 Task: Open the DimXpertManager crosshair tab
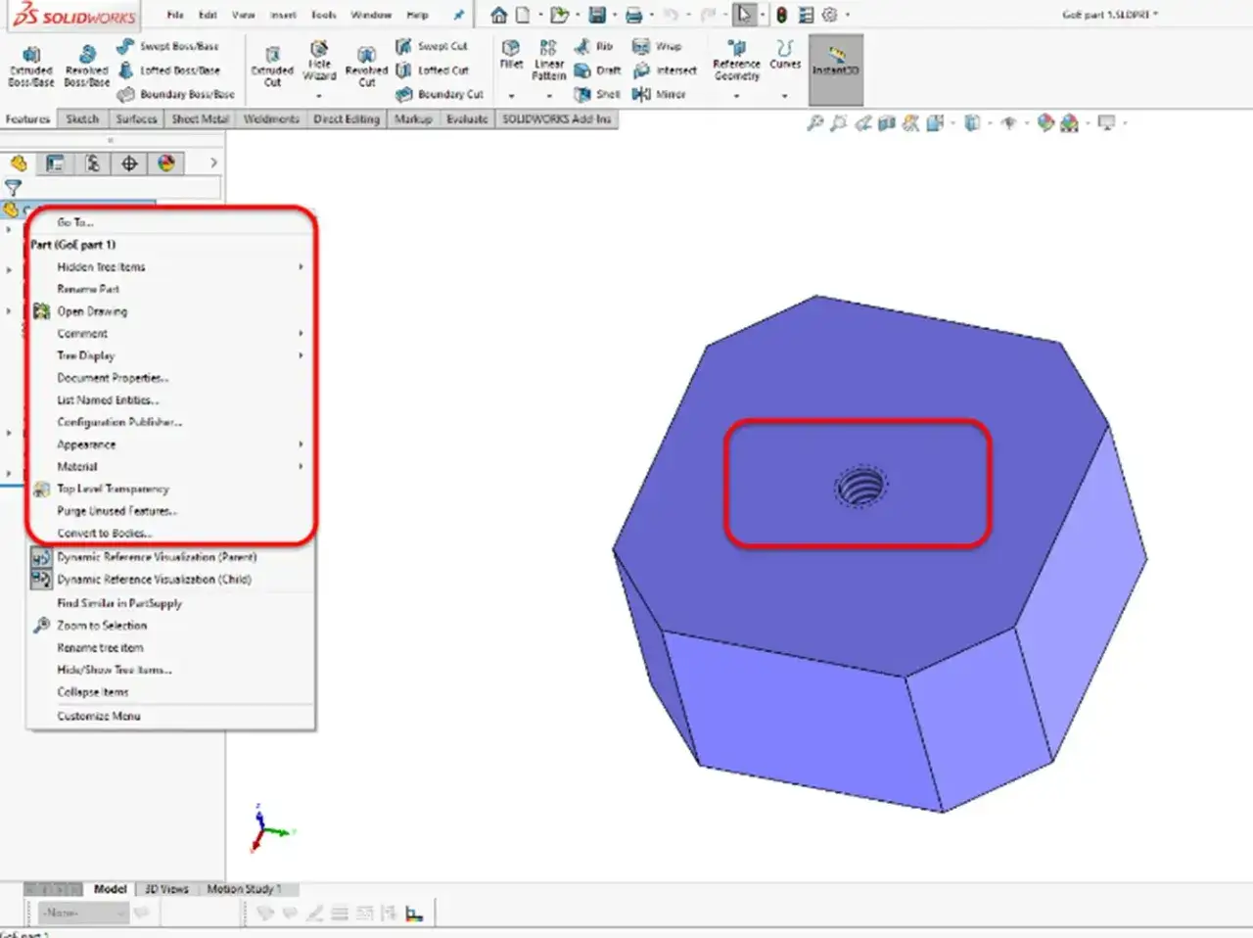point(129,164)
